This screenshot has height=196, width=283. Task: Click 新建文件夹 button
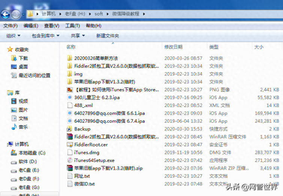(108, 36)
